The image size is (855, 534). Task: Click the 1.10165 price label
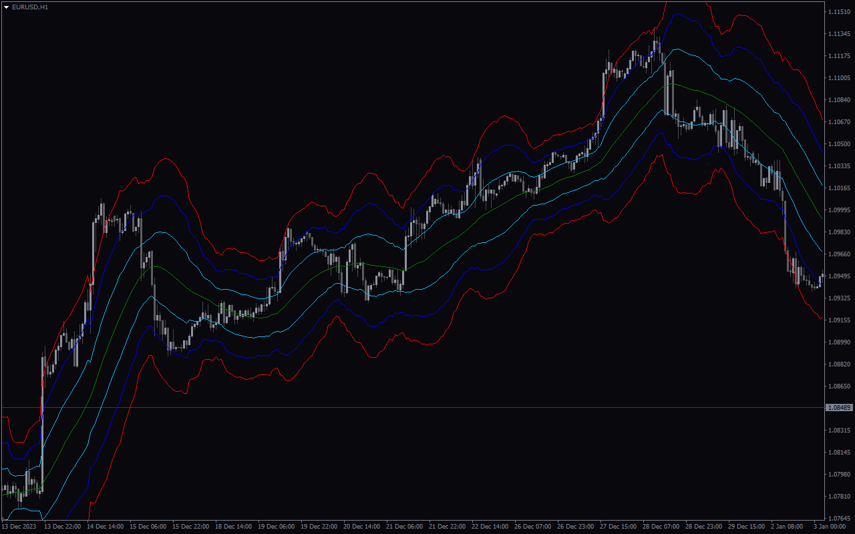pos(839,188)
